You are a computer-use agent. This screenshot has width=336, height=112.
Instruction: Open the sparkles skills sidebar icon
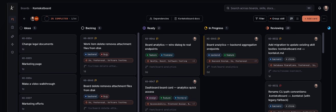point(12,36)
